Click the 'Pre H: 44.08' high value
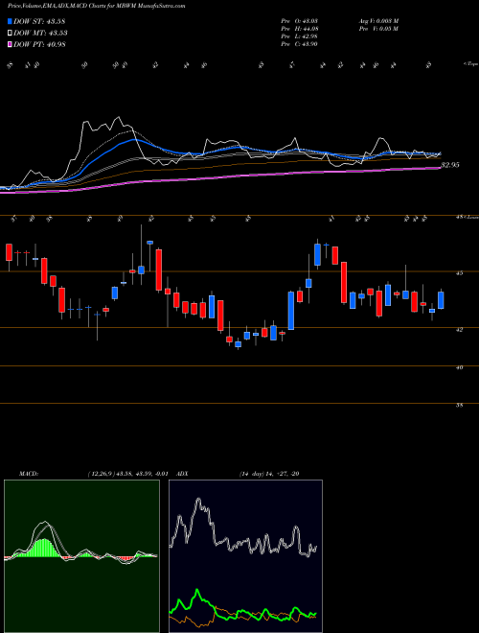This screenshot has width=479, height=633. [x=300, y=29]
